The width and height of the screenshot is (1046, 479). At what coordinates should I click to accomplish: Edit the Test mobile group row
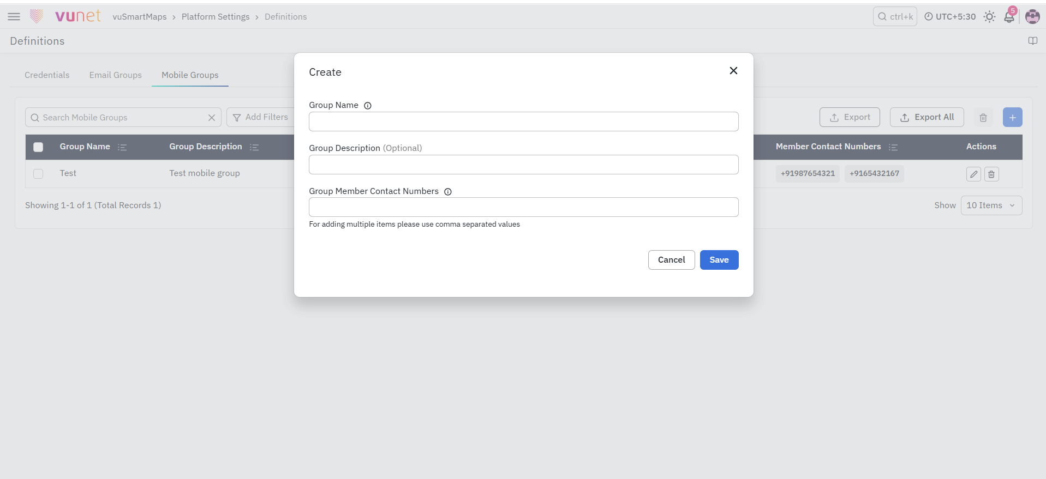point(973,174)
